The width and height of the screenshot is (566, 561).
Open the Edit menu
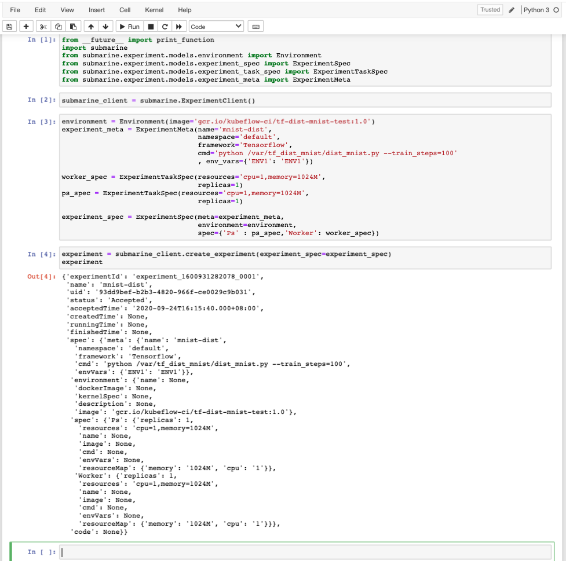pos(40,10)
